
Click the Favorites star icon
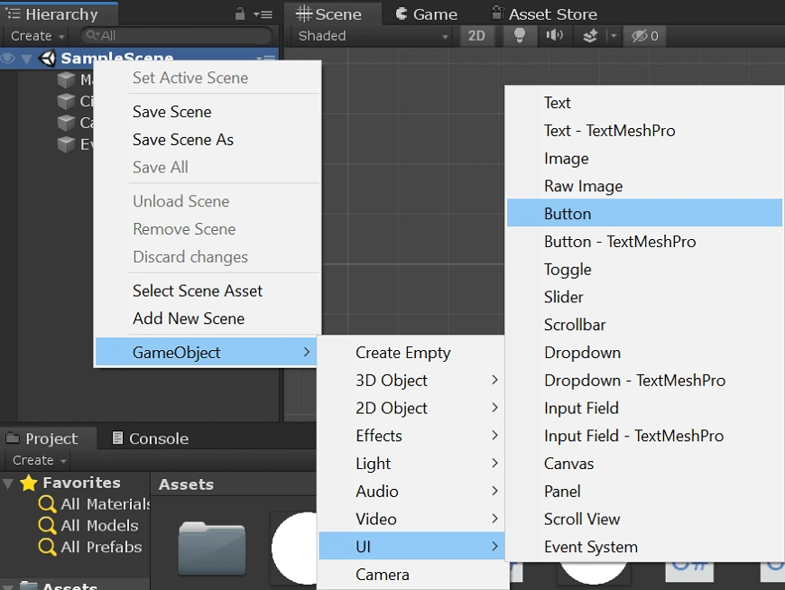pos(29,483)
